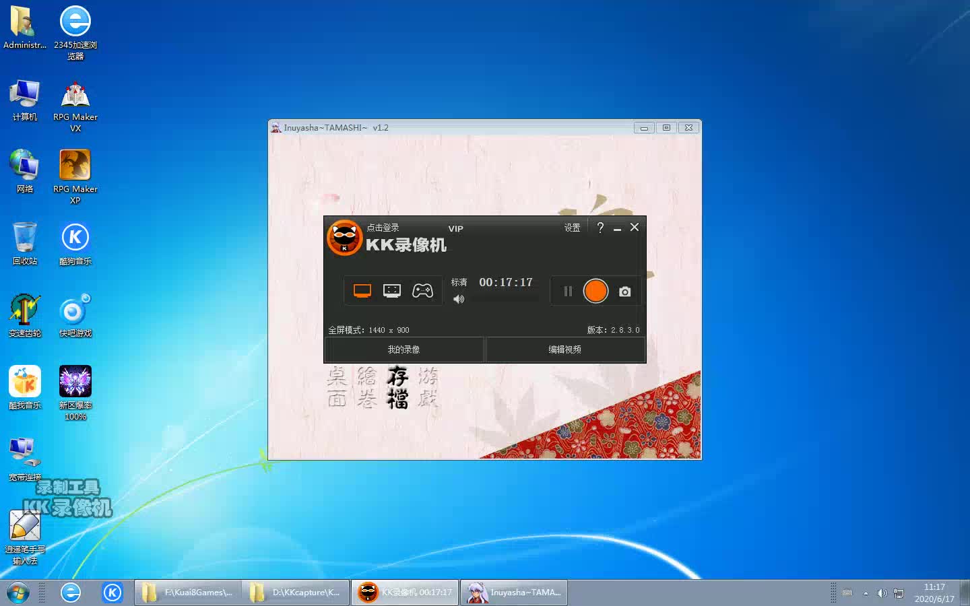Minimize the KK recorder window
The image size is (970, 606).
click(617, 228)
